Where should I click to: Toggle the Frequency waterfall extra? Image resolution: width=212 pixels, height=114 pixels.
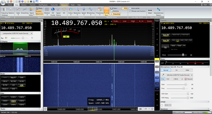[115, 14]
